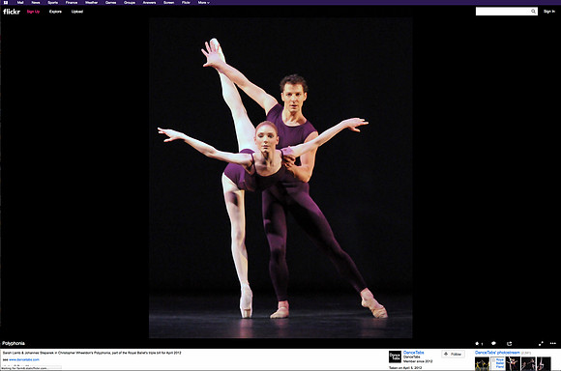The image size is (561, 371).
Task: Click the Sarah Lamb caption description
Action: [x=92, y=353]
